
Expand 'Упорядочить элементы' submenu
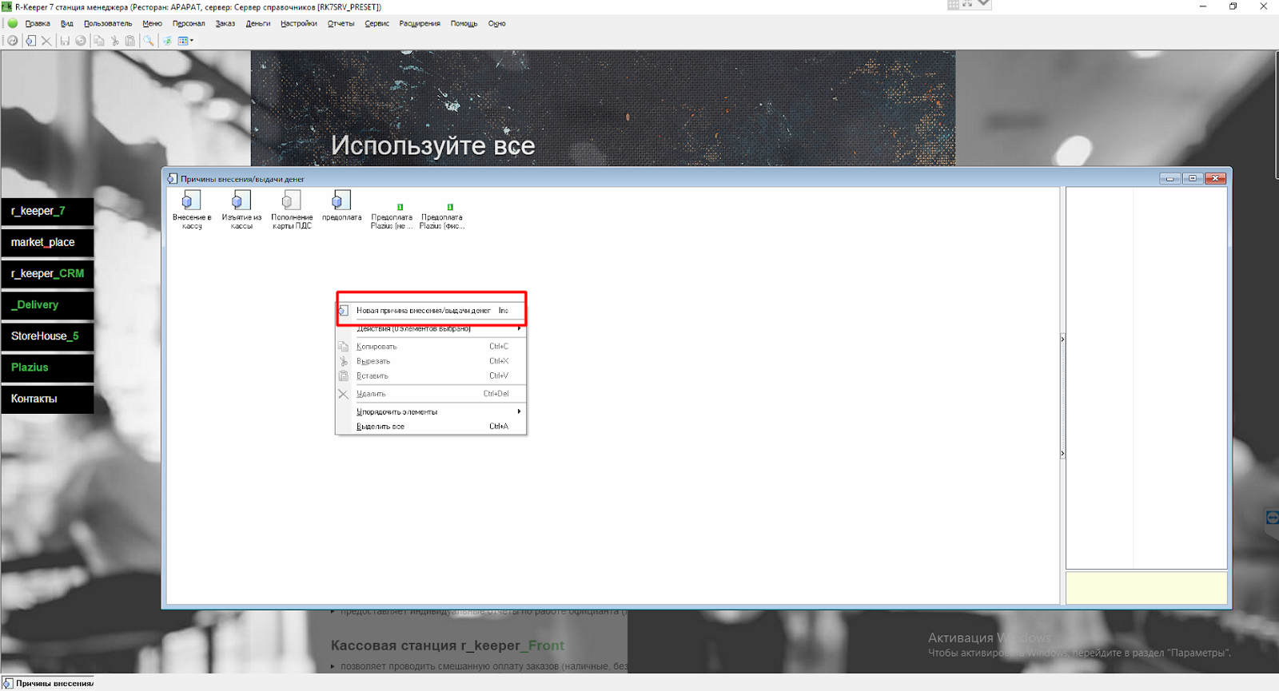[x=431, y=412]
